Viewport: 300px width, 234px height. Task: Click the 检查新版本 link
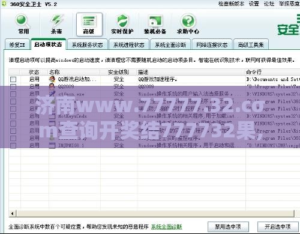tap(232, 4)
